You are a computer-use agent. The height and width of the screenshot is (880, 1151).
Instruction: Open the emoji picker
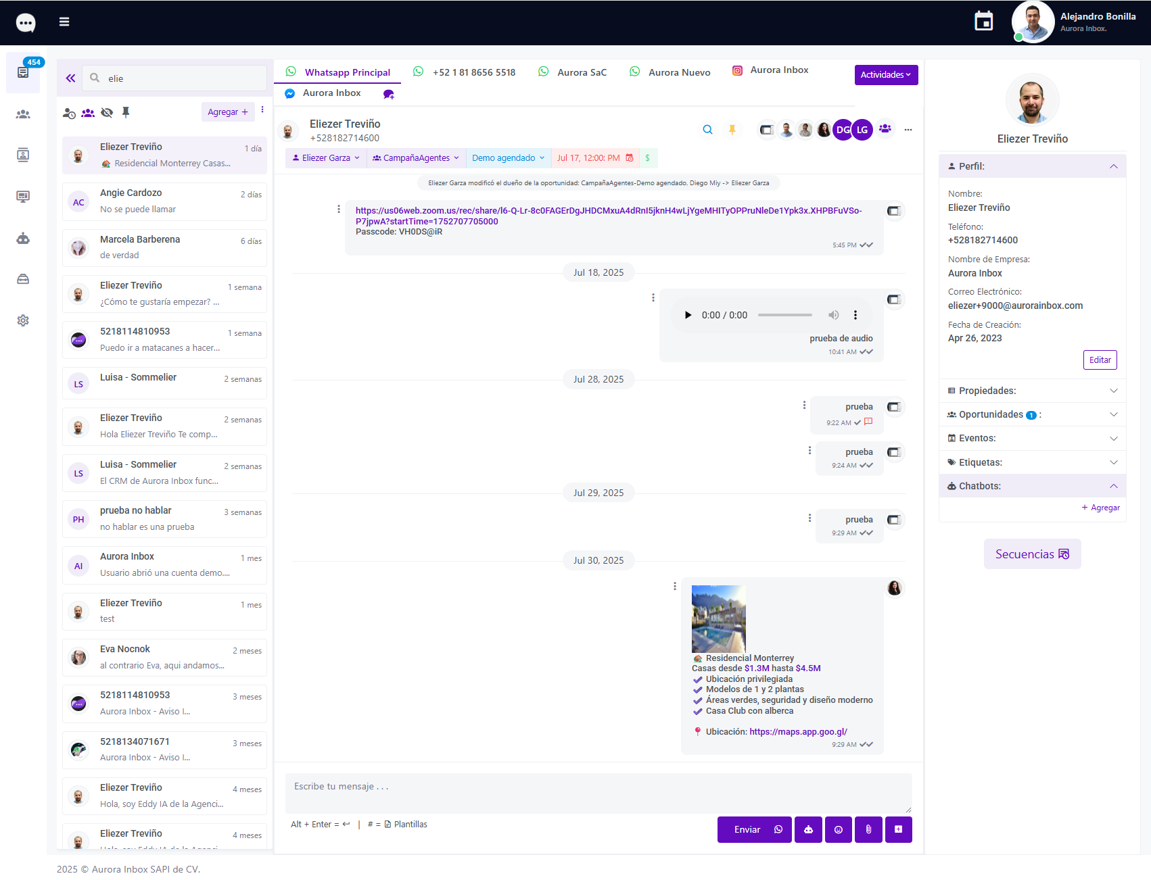point(839,829)
